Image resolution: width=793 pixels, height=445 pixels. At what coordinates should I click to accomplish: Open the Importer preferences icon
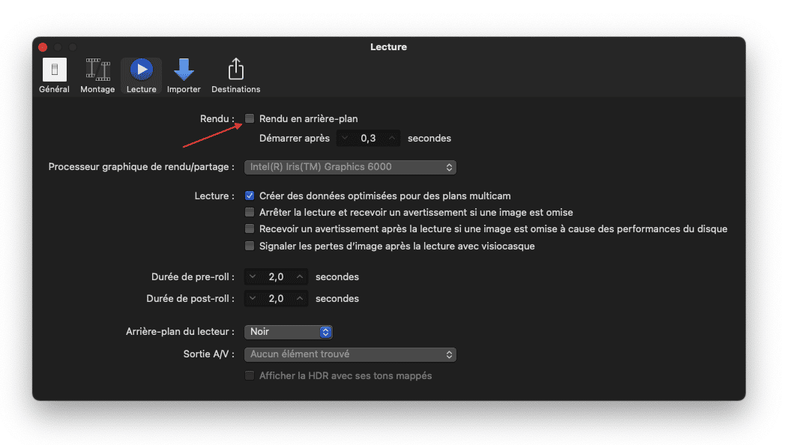184,76
